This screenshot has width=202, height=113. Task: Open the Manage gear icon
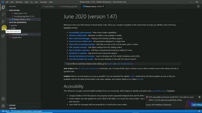coord(3,106)
